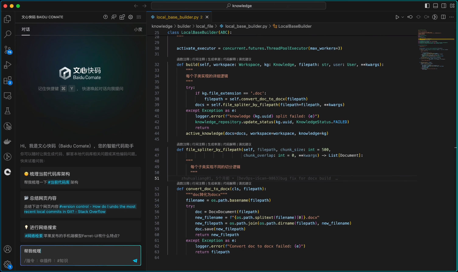Image resolution: width=458 pixels, height=272 pixels.
Task: Click the #网络检索 tag
Action: click(34, 236)
